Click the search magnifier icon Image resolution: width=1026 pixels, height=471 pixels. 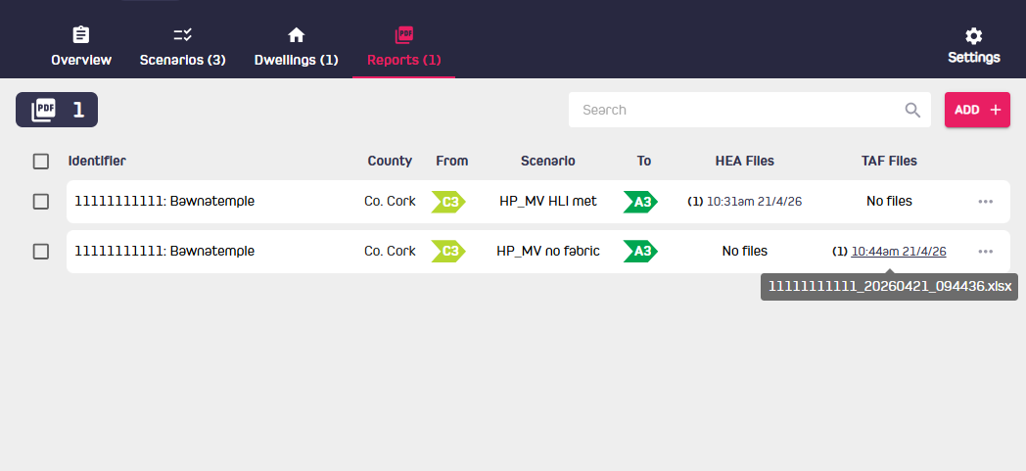tap(912, 110)
